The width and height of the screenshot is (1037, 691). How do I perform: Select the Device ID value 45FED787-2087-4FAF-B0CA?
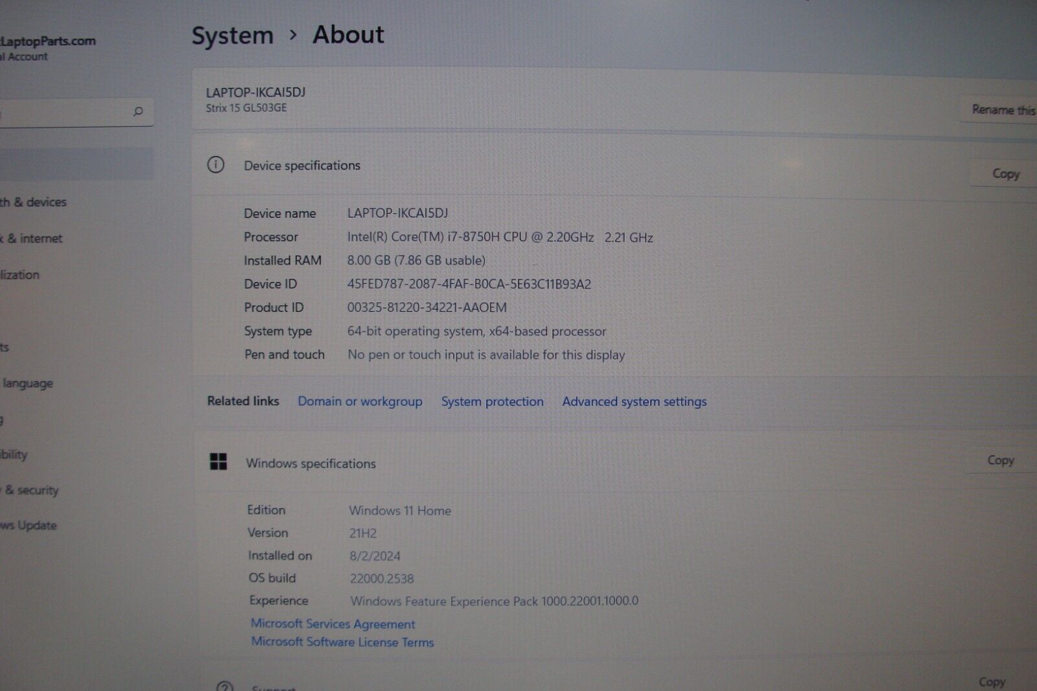pyautogui.click(x=469, y=284)
